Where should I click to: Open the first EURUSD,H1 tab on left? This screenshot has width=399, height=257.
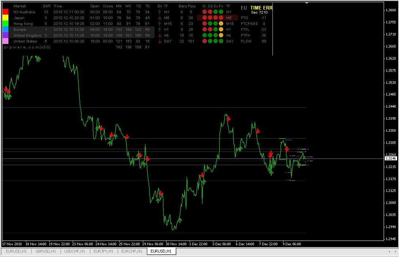[x=16, y=251]
